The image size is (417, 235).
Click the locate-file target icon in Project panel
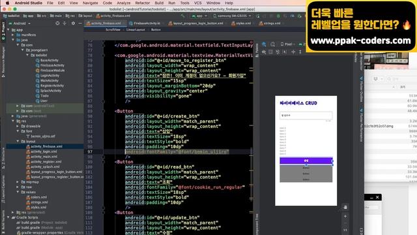click(57, 23)
